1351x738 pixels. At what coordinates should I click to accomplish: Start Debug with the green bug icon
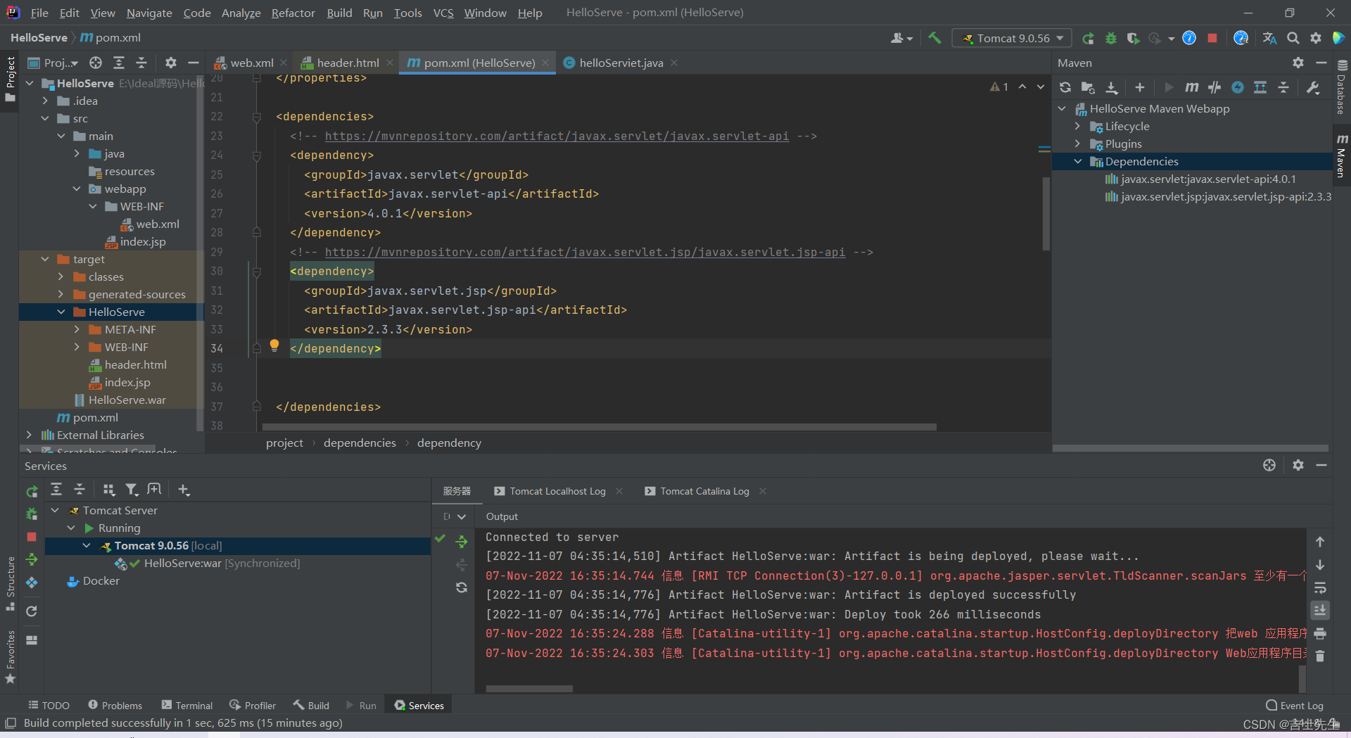click(x=1111, y=38)
